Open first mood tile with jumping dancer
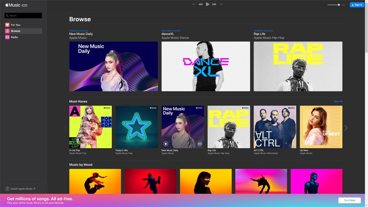The height and width of the screenshot is (207, 368). pyautogui.click(x=95, y=181)
